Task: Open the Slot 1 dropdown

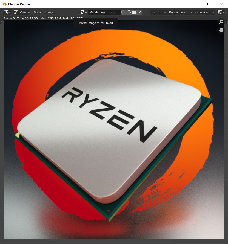Action: tap(158, 12)
